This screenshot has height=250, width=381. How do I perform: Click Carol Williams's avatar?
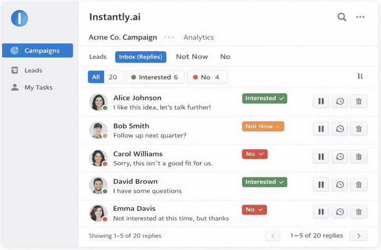98,158
